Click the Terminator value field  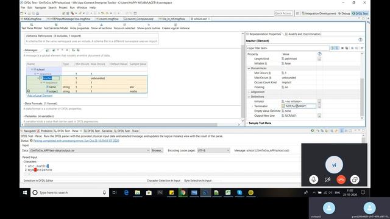point(300,106)
